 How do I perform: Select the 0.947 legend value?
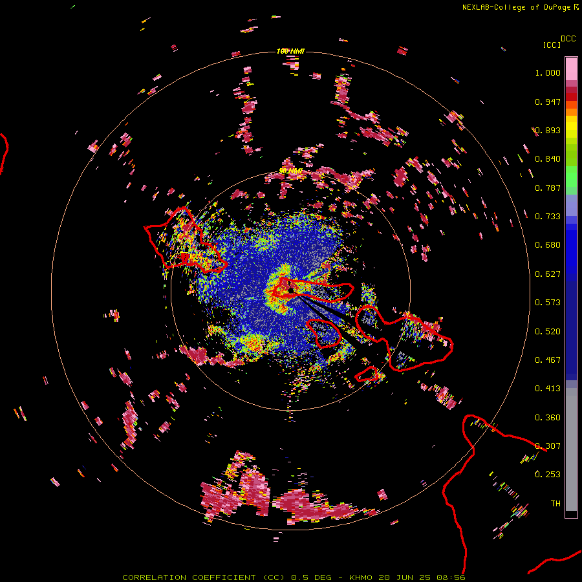(548, 102)
